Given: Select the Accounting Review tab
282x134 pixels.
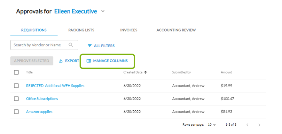Looking at the screenshot, I should [x=176, y=30].
